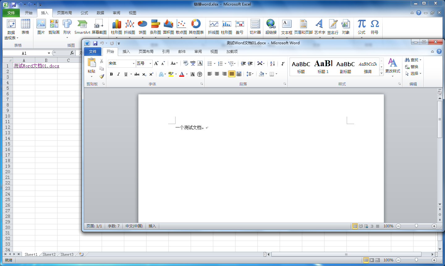The image size is (445, 266).
Task: Open line spacing dropdown in Word
Action: (250, 74)
